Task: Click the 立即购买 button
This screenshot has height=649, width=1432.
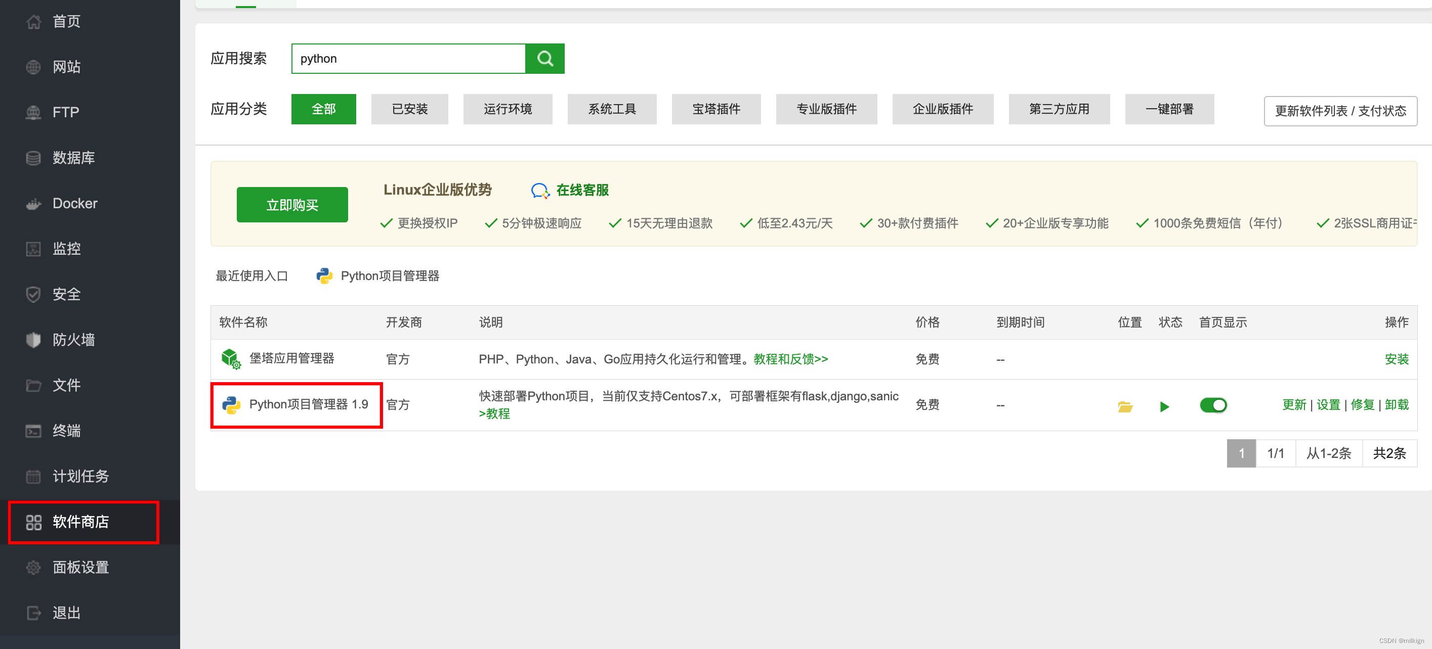Action: (292, 205)
